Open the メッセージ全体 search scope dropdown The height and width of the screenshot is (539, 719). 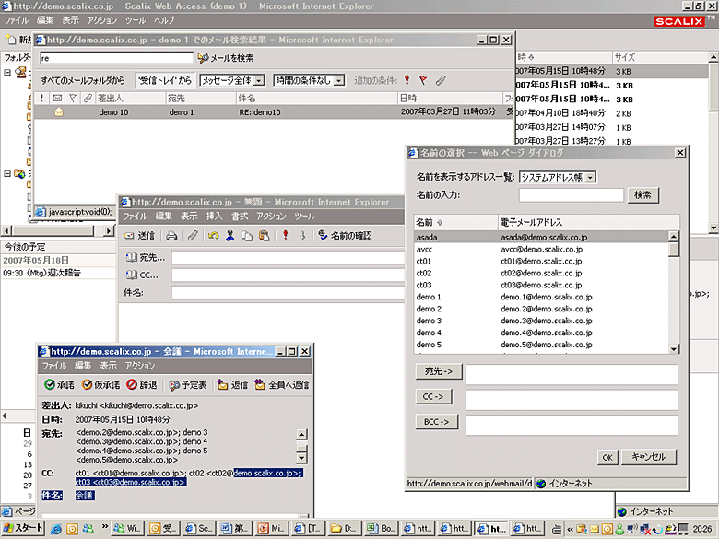point(258,80)
